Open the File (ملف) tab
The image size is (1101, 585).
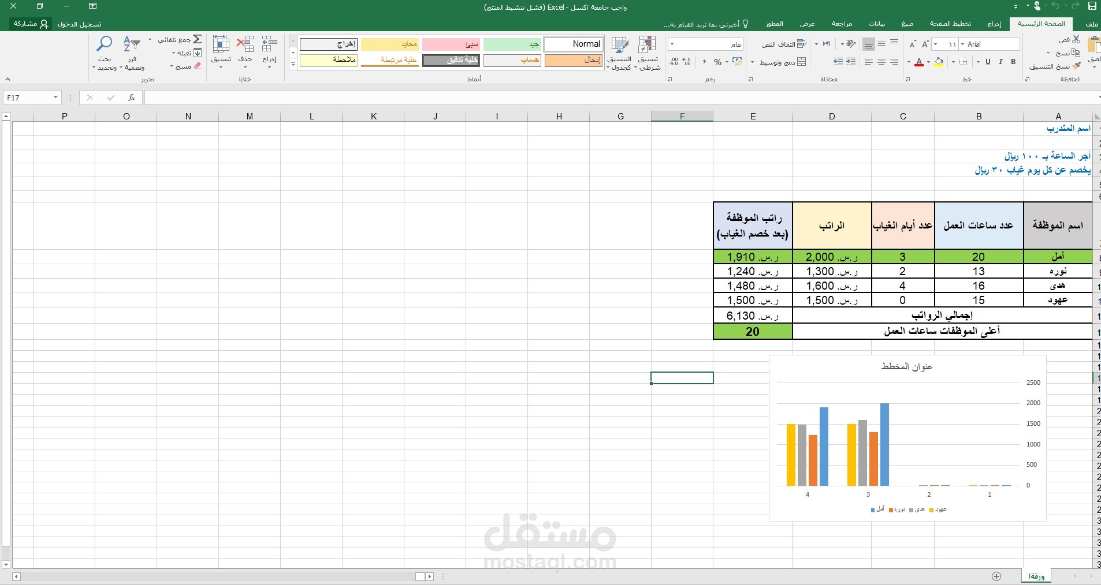(x=1092, y=24)
